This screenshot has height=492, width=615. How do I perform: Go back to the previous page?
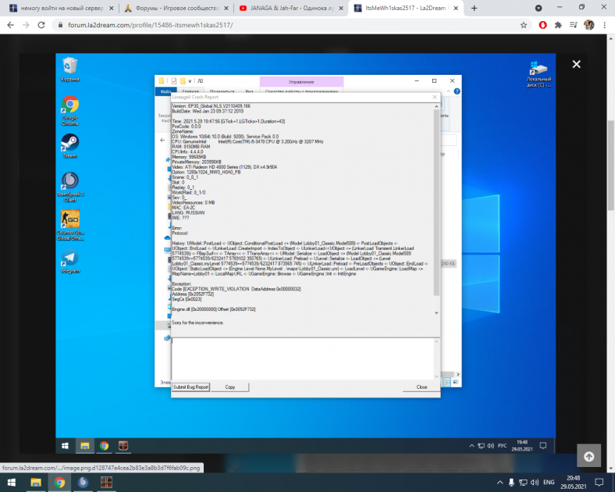click(11, 25)
